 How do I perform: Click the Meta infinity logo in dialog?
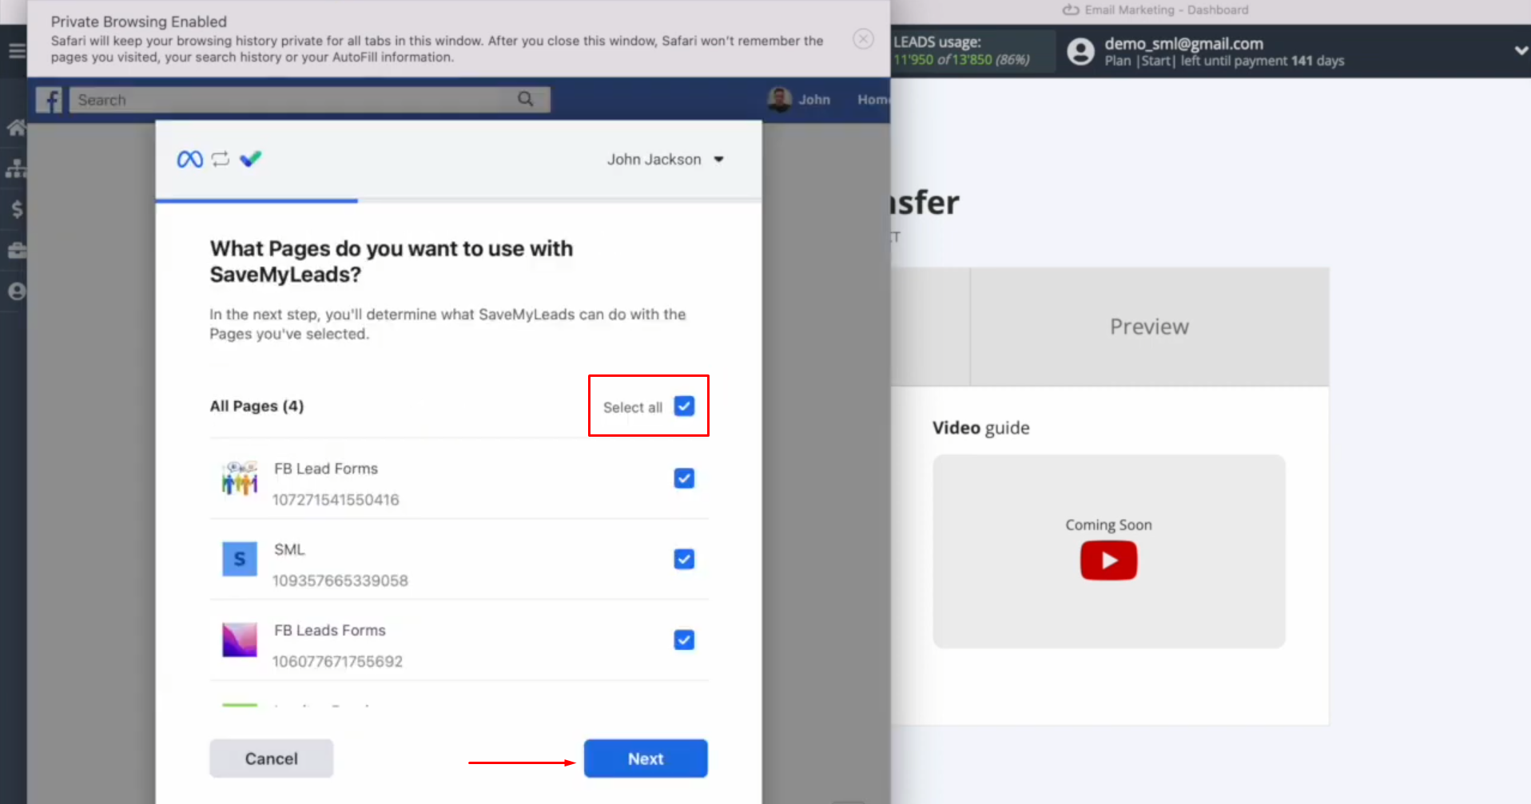pyautogui.click(x=189, y=160)
